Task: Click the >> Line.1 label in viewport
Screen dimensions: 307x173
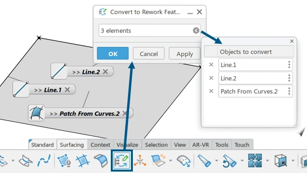Action: (x=48, y=90)
